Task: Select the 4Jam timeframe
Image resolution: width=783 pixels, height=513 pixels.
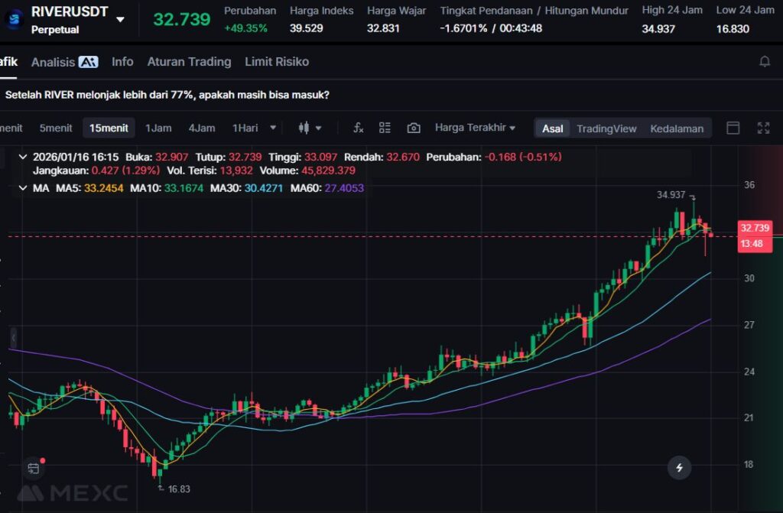Action: 202,128
